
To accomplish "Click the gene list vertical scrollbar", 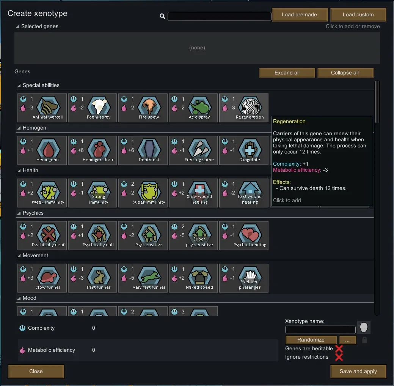I will click(377, 198).
